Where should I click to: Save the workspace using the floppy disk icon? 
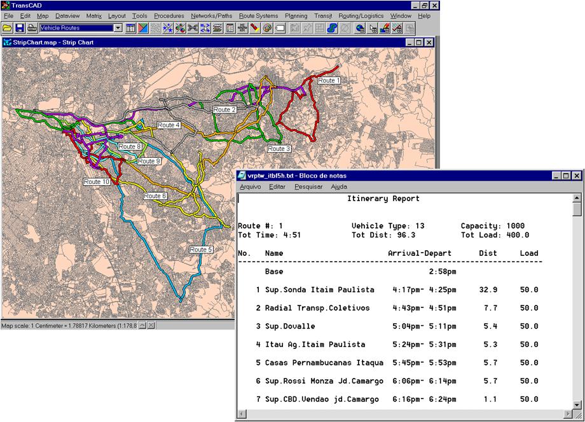pos(20,28)
